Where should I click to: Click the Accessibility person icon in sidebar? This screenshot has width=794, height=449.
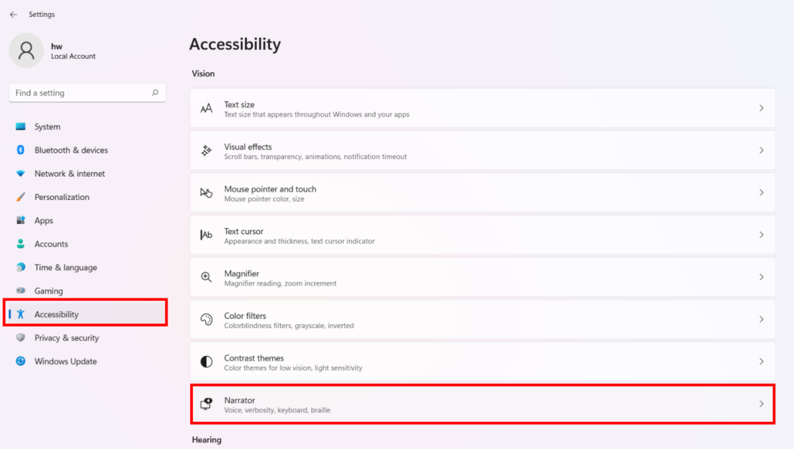22,313
